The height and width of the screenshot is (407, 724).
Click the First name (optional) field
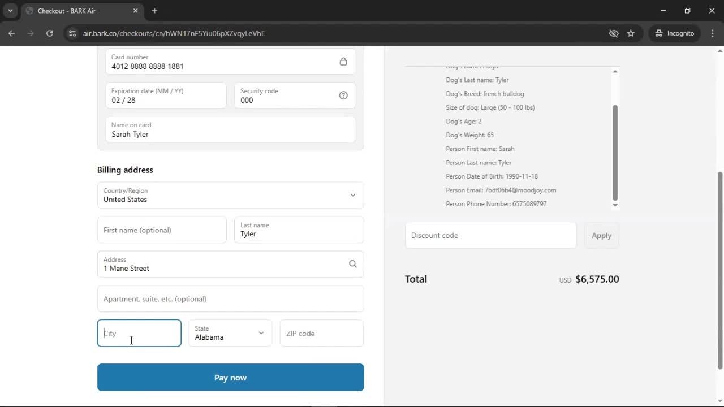click(x=162, y=230)
